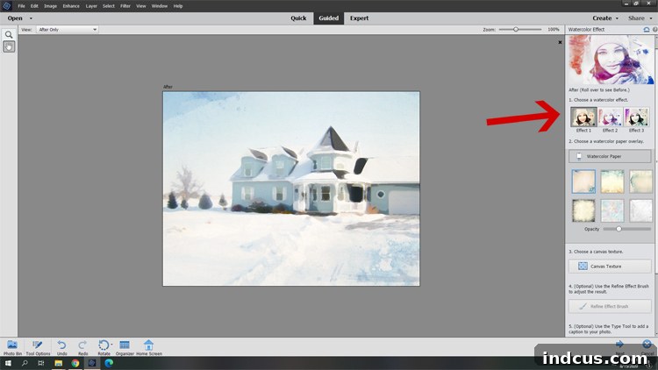Choose the Effect 2 watercolor thumbnail
This screenshot has height=370, width=658.
coord(610,117)
